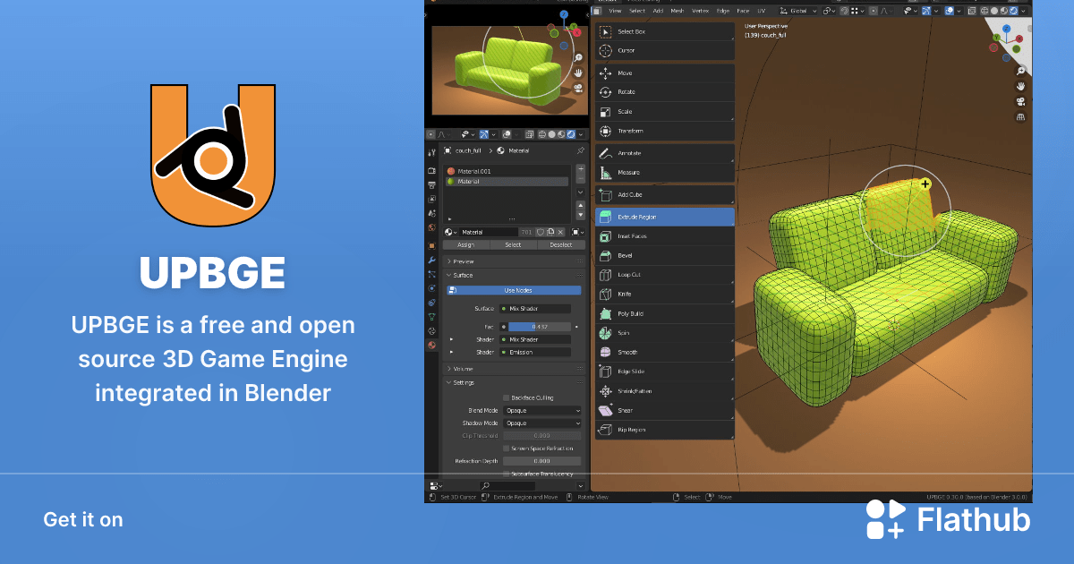The height and width of the screenshot is (564, 1074).
Task: Choose the Loop Cut tool
Action: 665,275
